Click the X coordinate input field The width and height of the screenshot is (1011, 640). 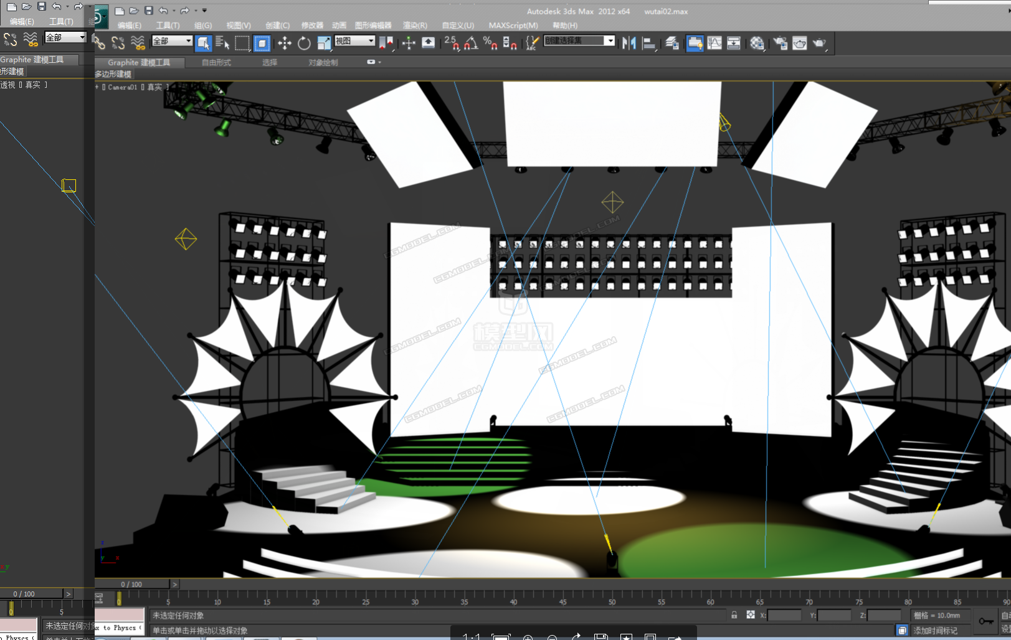tap(784, 615)
